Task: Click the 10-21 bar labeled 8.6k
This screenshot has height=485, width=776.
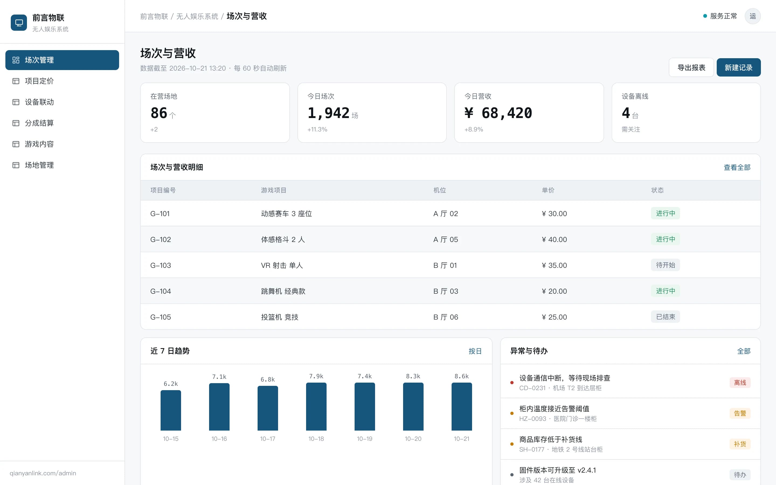Action: tap(462, 406)
